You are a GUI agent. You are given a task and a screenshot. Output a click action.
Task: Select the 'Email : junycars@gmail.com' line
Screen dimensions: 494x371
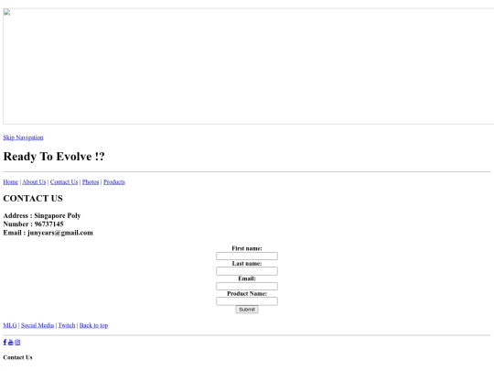click(x=48, y=233)
